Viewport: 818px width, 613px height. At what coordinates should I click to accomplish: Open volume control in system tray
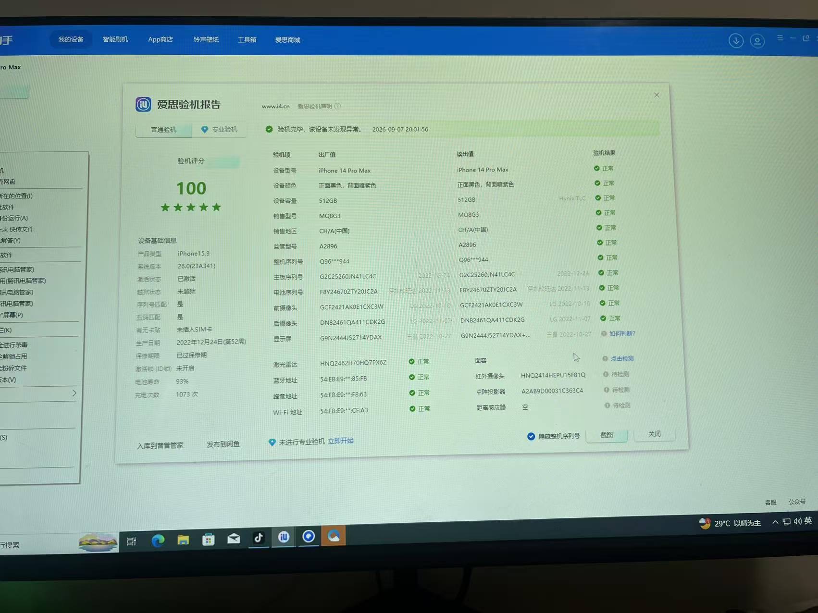point(797,521)
